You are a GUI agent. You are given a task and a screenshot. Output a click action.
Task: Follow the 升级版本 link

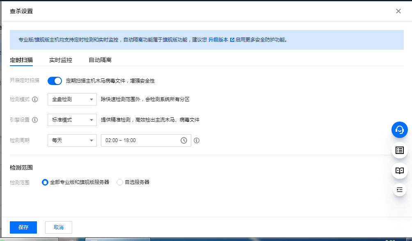(x=218, y=40)
